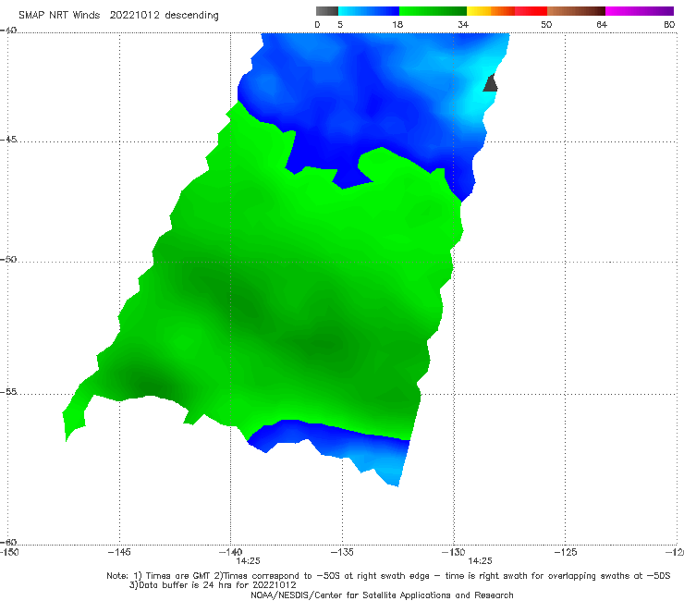Click the '14:25' time under longitude -140
Viewport: 684px width, 601px height.
click(249, 561)
